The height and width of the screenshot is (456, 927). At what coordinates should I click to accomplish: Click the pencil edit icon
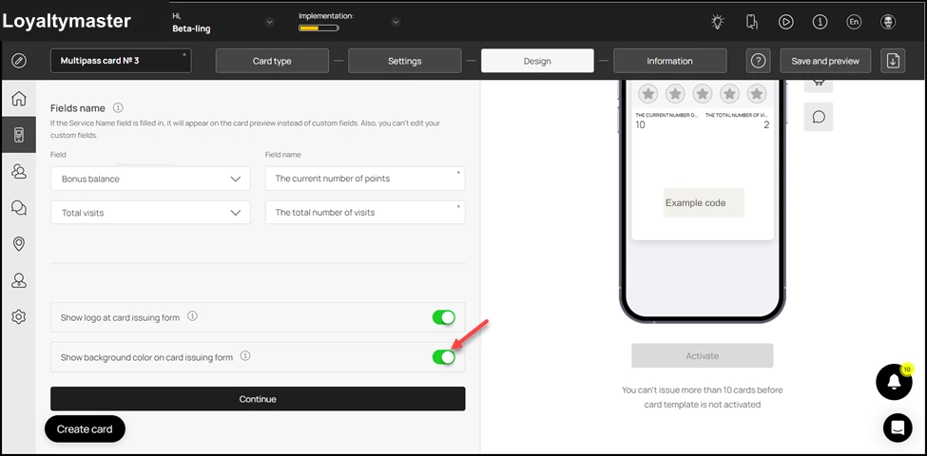pos(19,60)
